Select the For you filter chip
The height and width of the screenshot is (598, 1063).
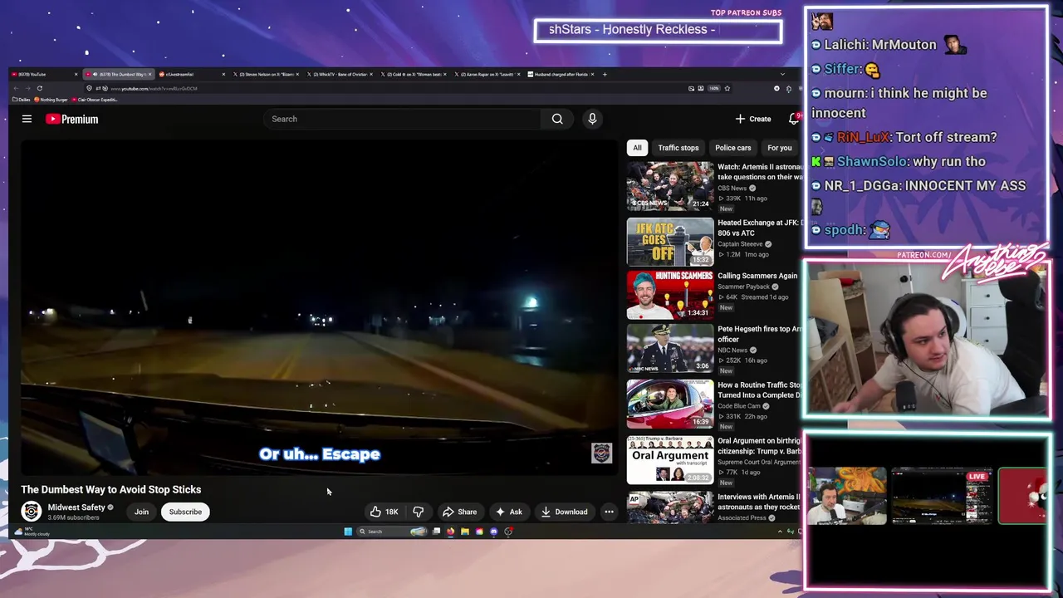779,148
